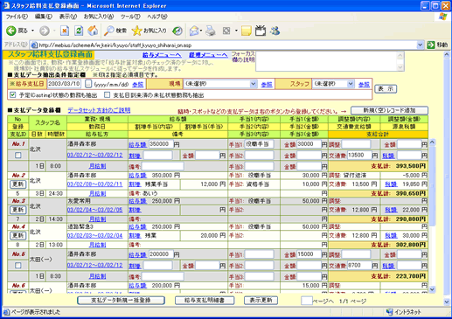Click the yellow Discuss note icon
Screen dimensions: 452x319
(247, 31)
